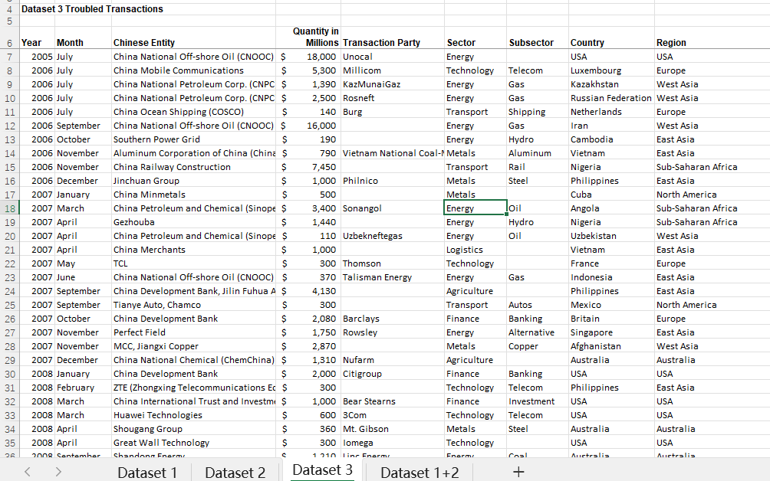Select the Cambodia country cell

click(611, 139)
